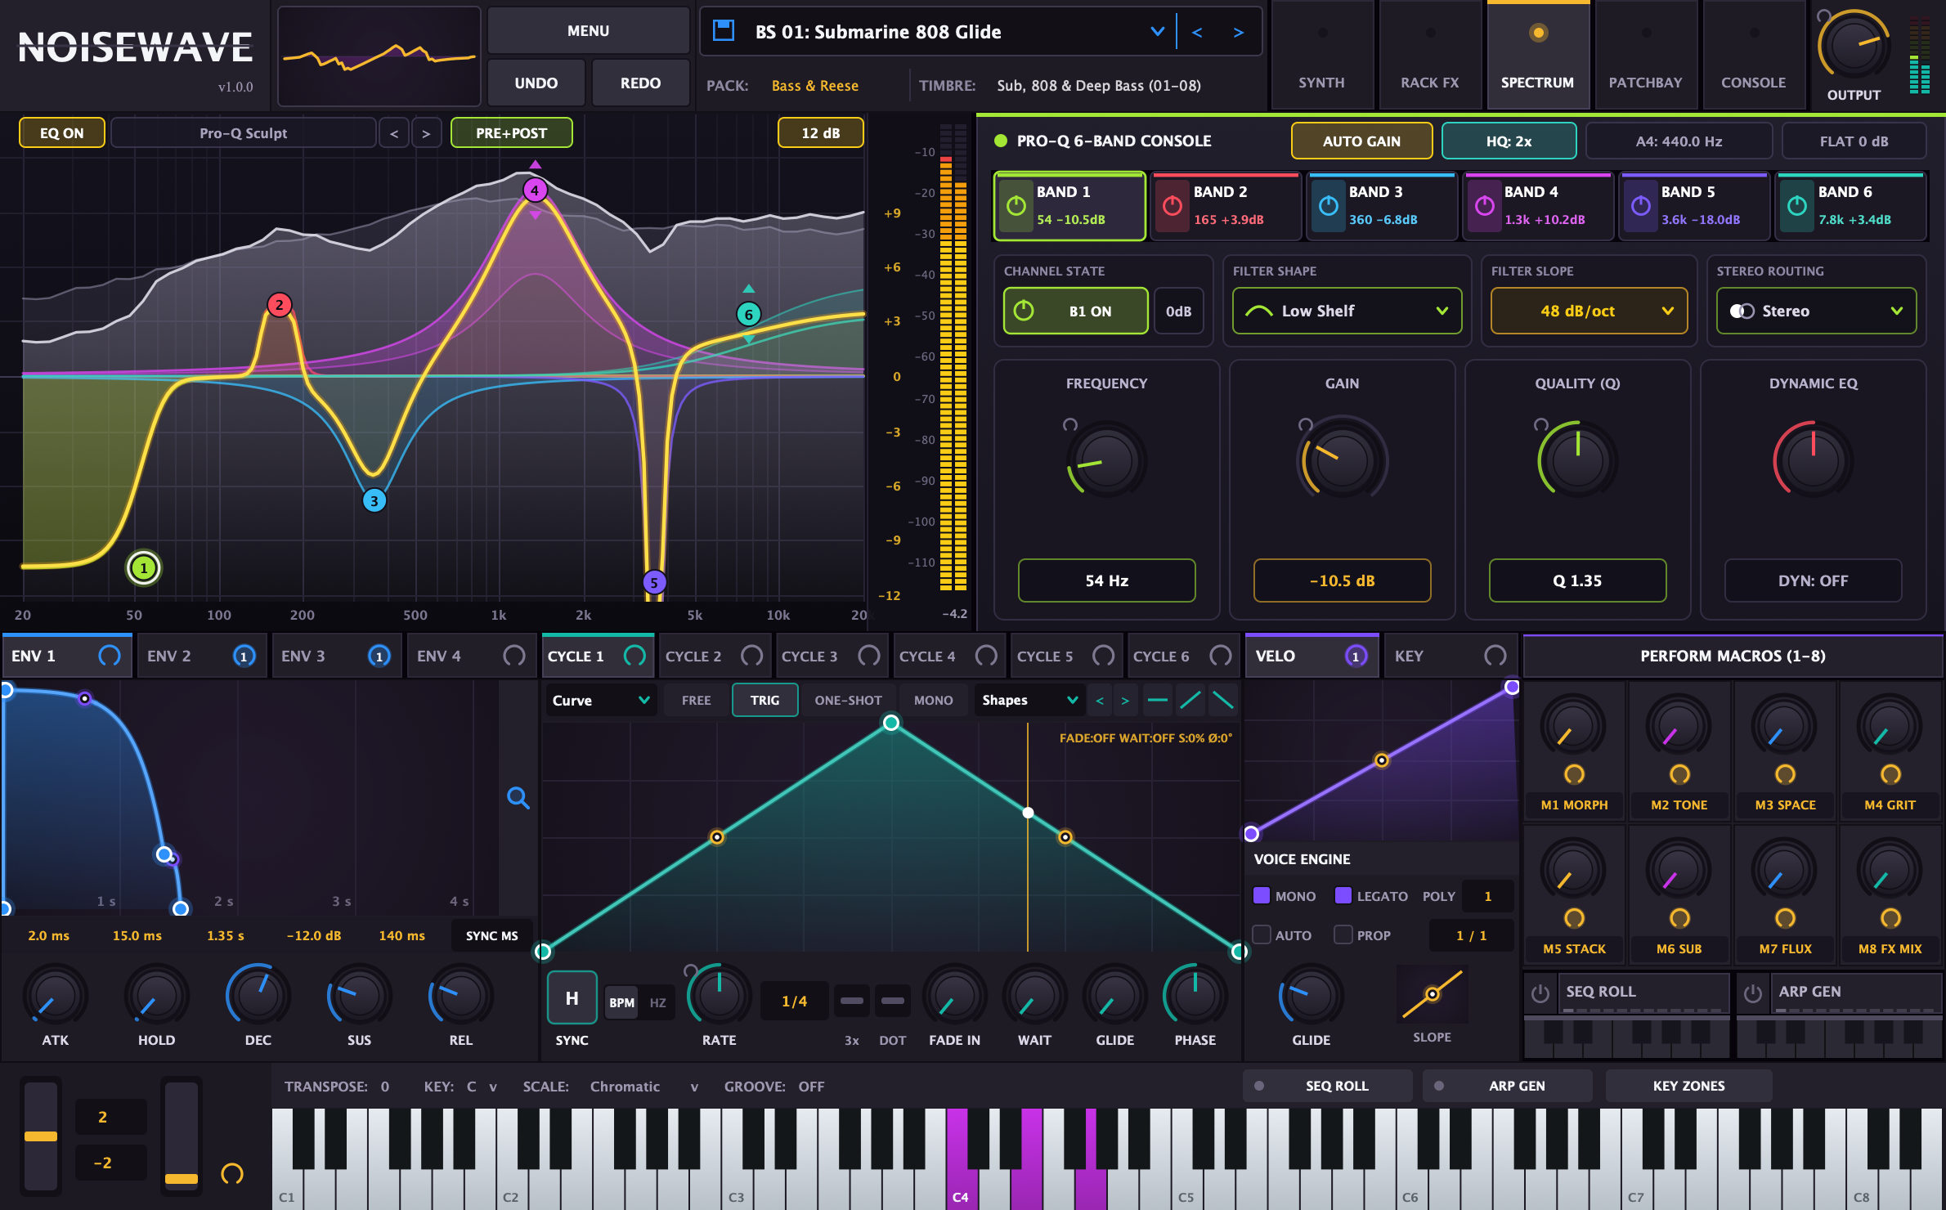Toggle the B1 ON channel state

[x=1076, y=311]
